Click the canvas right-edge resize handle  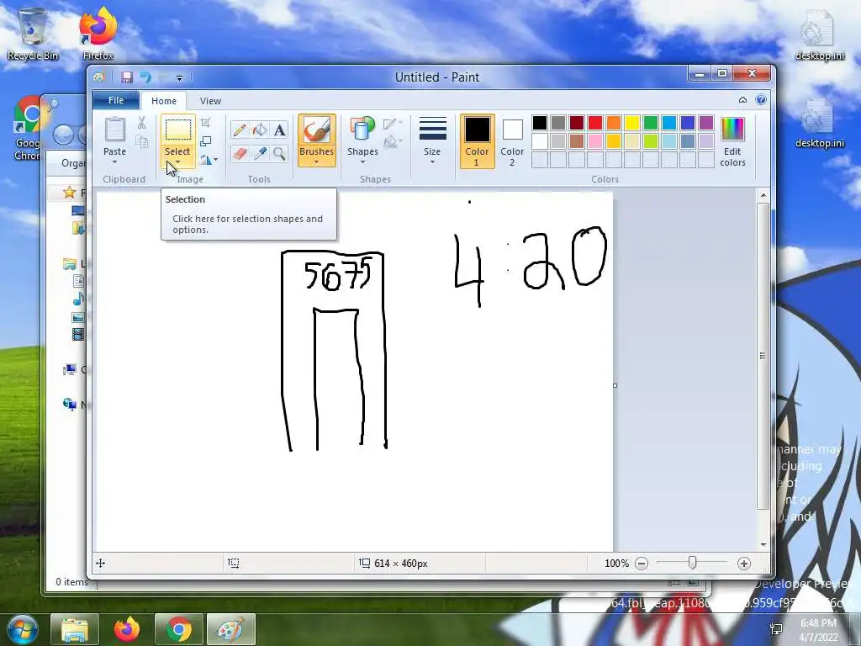[615, 385]
